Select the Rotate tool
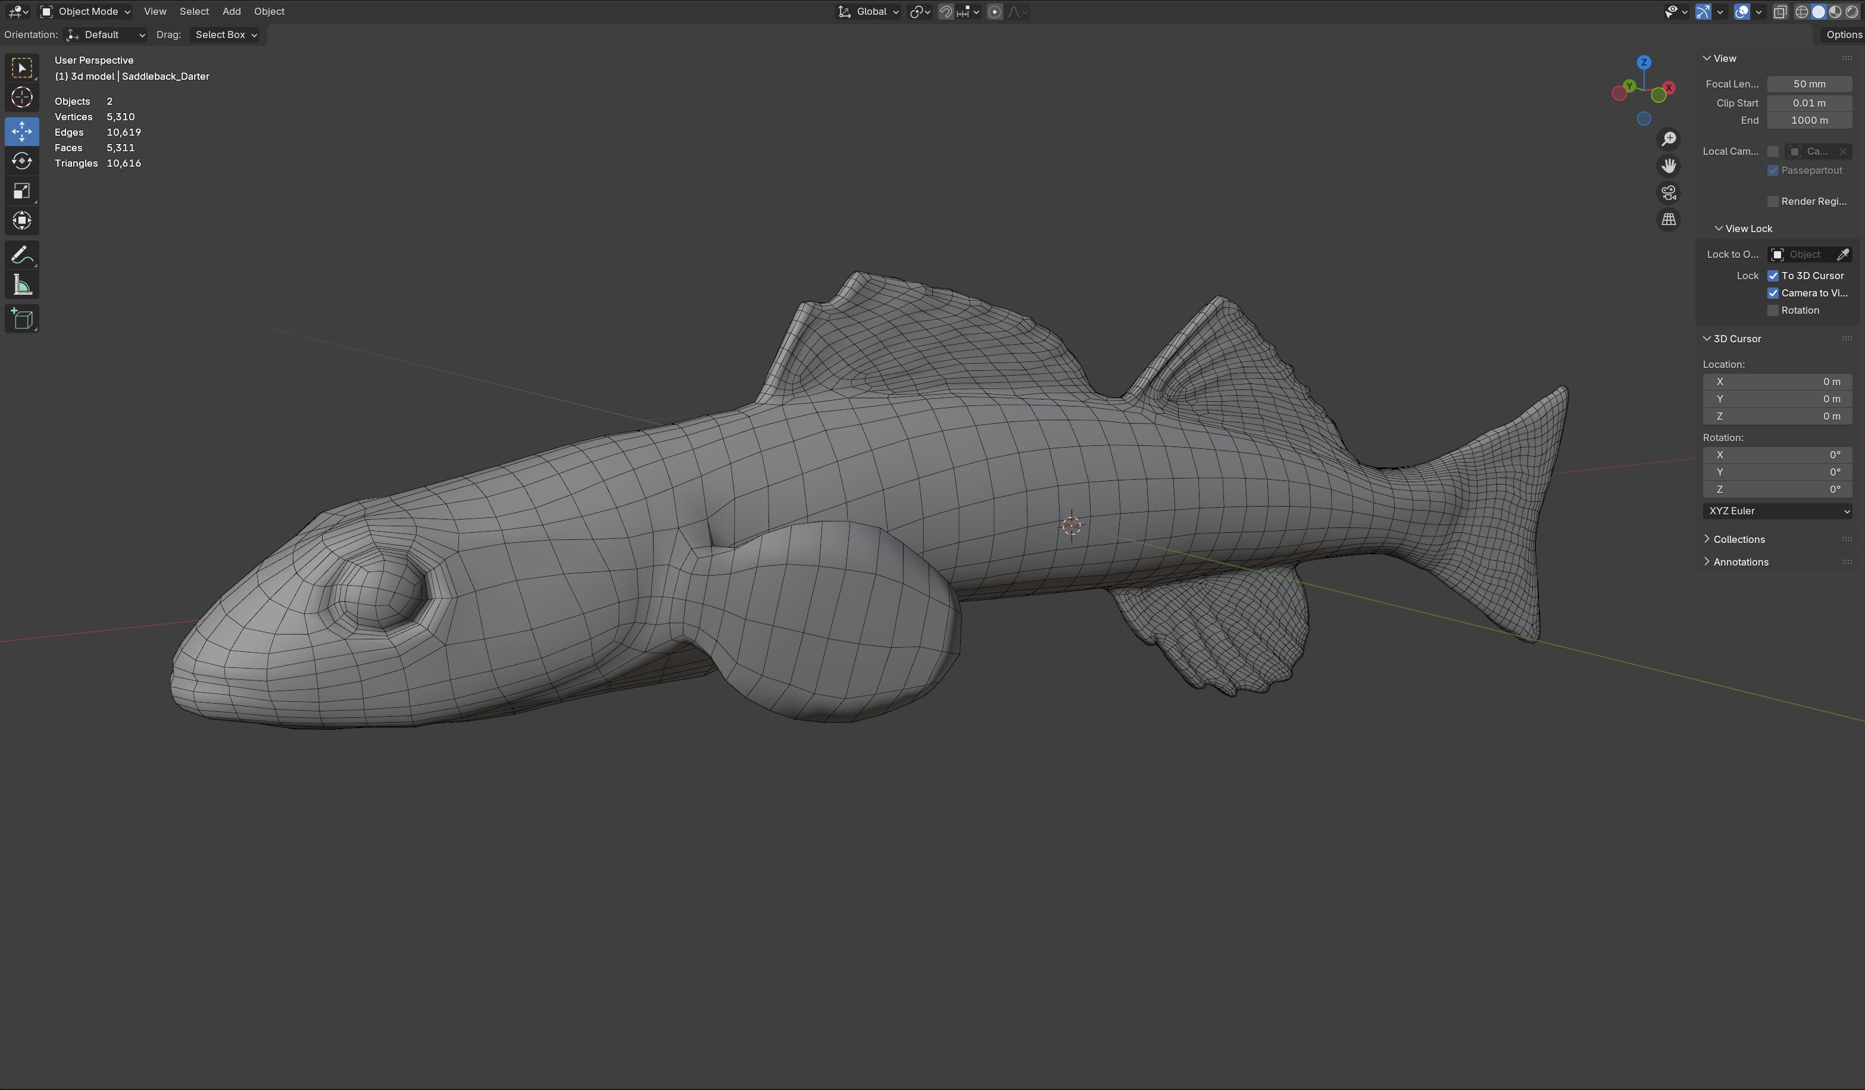The width and height of the screenshot is (1865, 1090). point(21,161)
